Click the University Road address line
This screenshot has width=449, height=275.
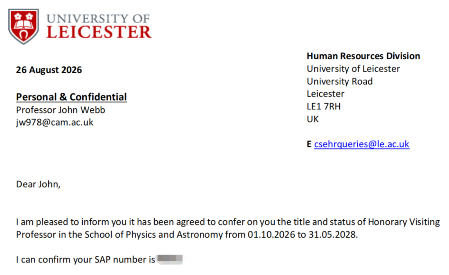pos(340,81)
